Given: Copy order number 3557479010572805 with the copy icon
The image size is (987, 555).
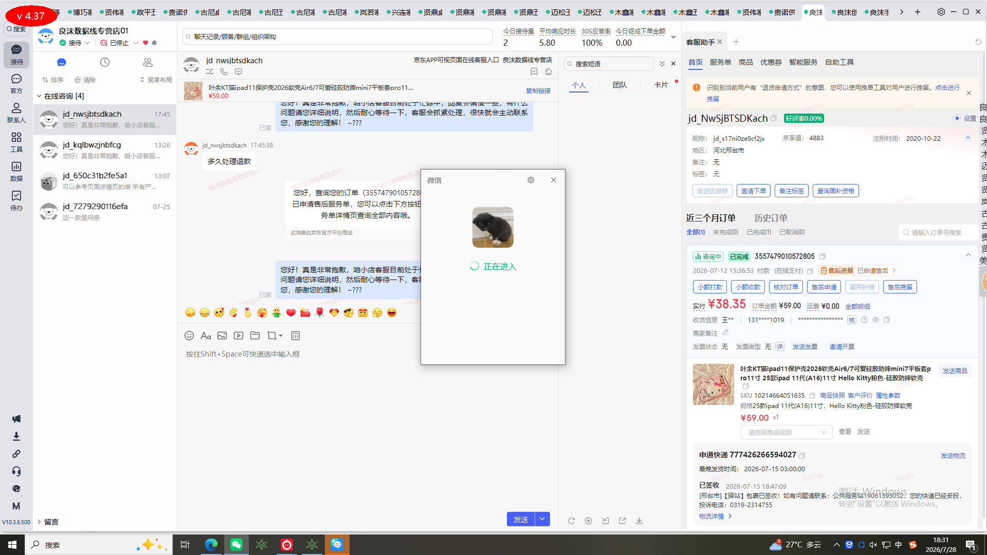Looking at the screenshot, I should coord(822,256).
